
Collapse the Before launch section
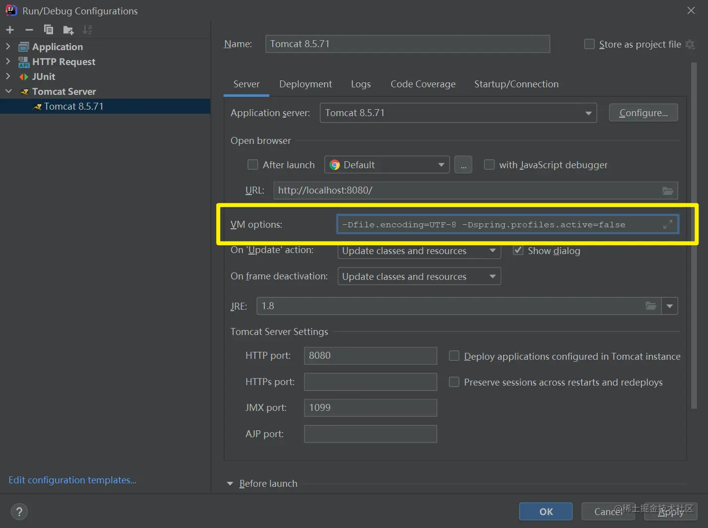[230, 484]
